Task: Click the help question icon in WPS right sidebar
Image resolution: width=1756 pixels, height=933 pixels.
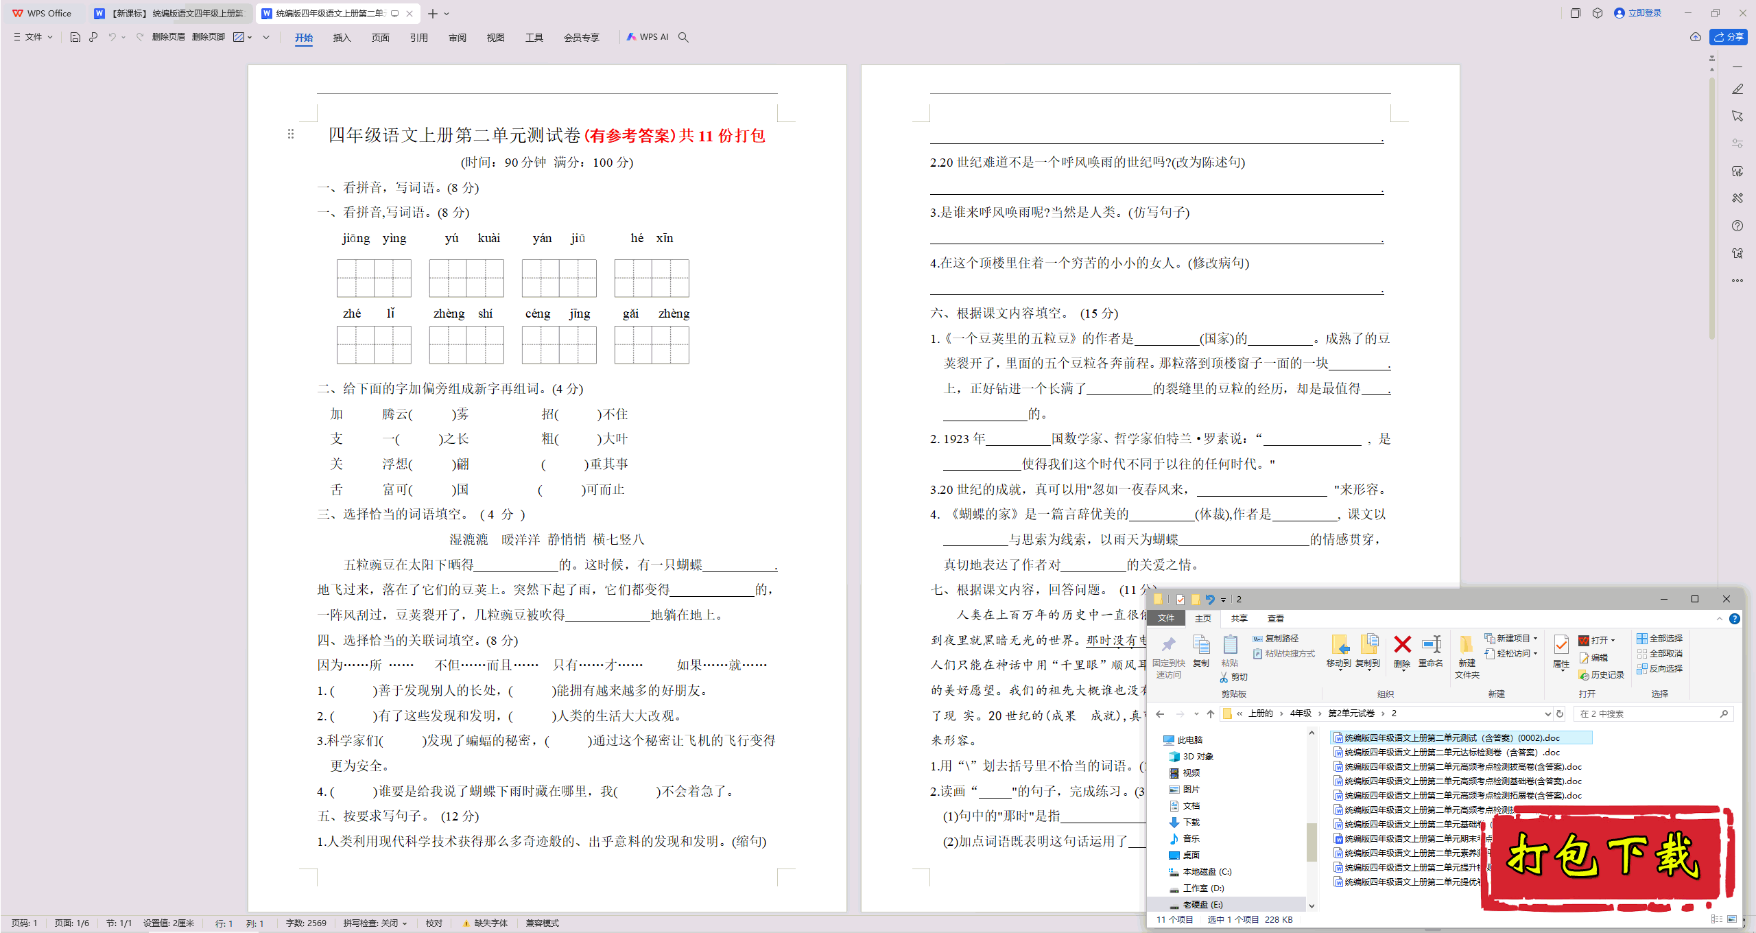Action: coord(1737,226)
